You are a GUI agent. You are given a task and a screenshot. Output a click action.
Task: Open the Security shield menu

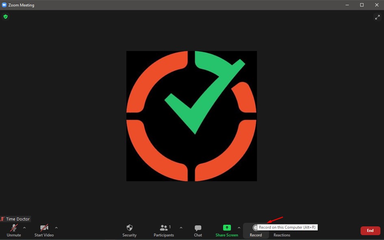click(130, 230)
